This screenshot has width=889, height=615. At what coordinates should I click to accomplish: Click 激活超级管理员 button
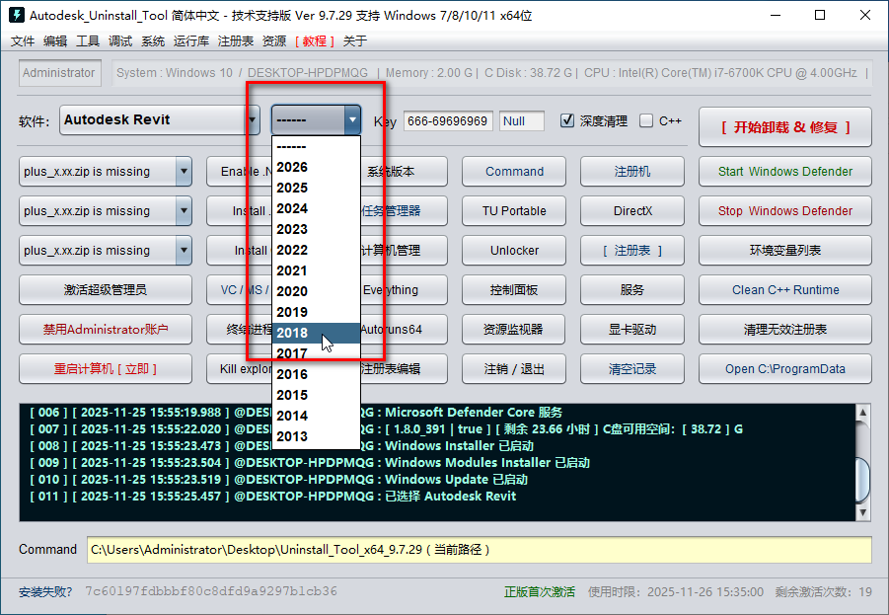click(x=106, y=290)
